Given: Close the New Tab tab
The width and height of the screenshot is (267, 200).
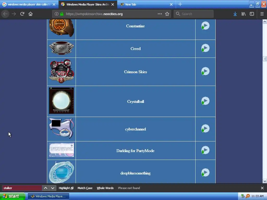Looking at the screenshot, I should point(171,4).
